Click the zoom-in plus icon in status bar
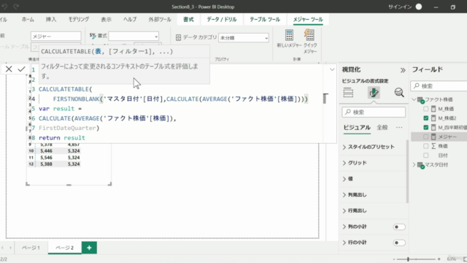 coord(439,259)
